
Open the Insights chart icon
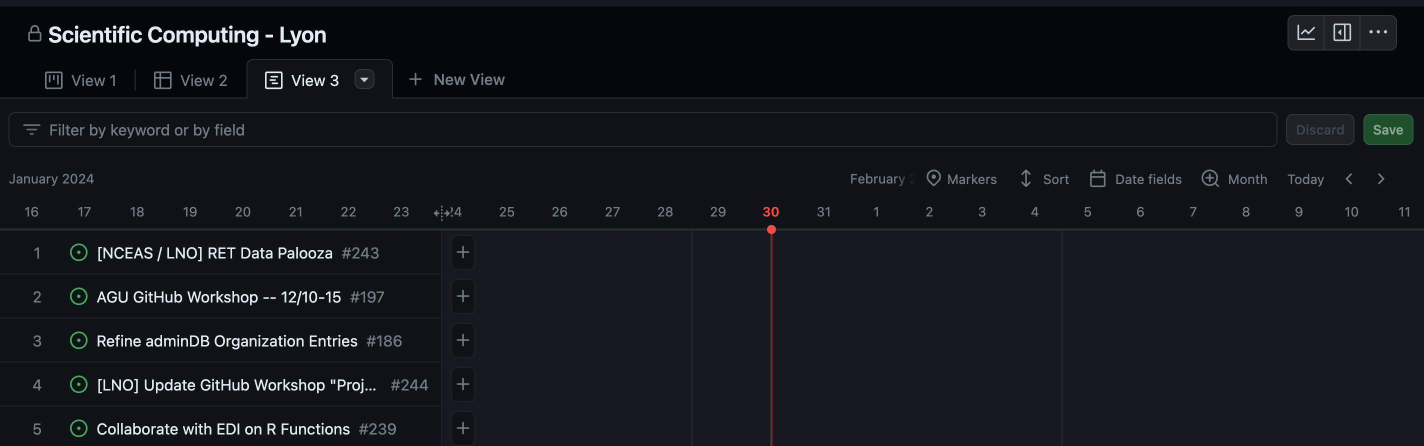1305,32
